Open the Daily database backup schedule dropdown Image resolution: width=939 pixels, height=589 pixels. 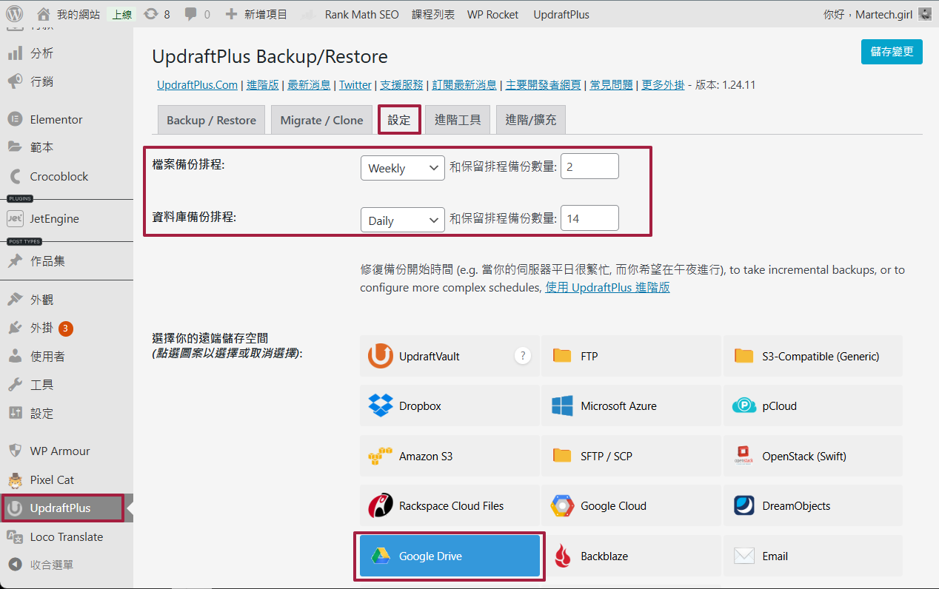tap(402, 221)
